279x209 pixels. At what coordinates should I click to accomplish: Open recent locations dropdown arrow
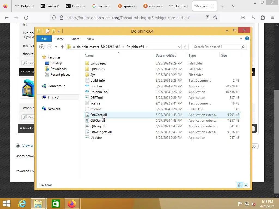click(56, 47)
